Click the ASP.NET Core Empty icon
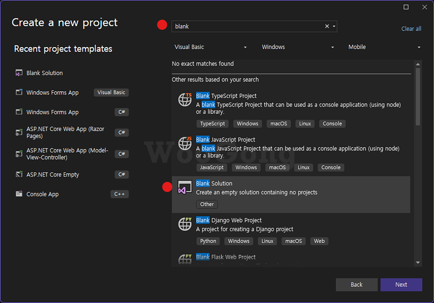Viewport: 434px width, 303px height. 19,174
